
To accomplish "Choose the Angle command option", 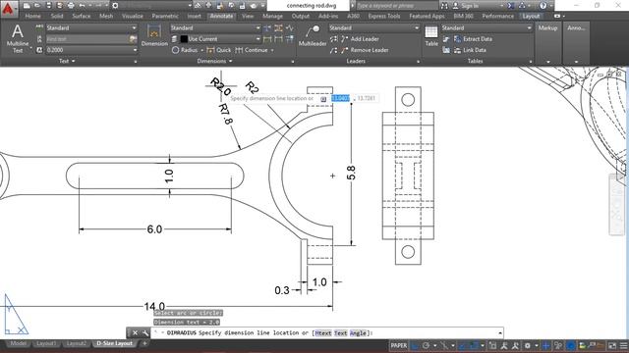I will point(358,332).
